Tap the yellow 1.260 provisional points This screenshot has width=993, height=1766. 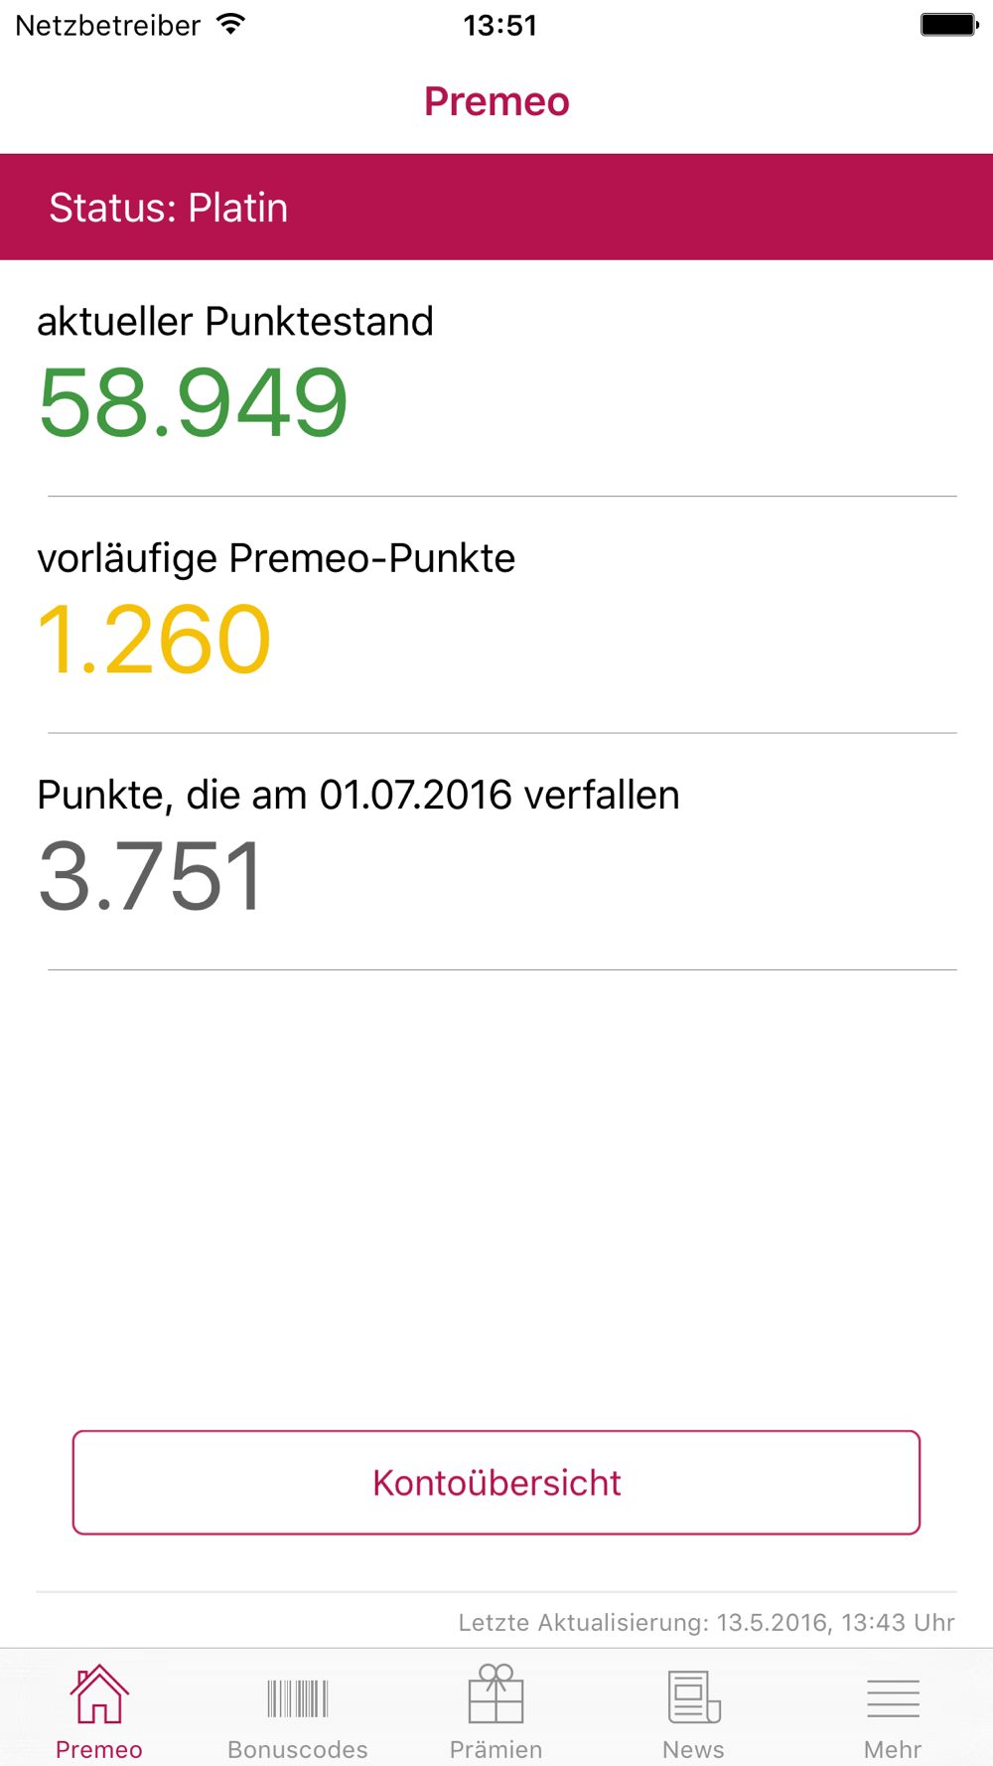coord(154,640)
